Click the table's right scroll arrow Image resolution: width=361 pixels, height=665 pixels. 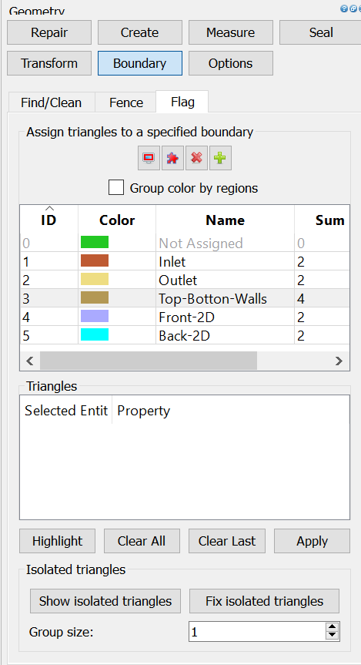pyautogui.click(x=339, y=361)
